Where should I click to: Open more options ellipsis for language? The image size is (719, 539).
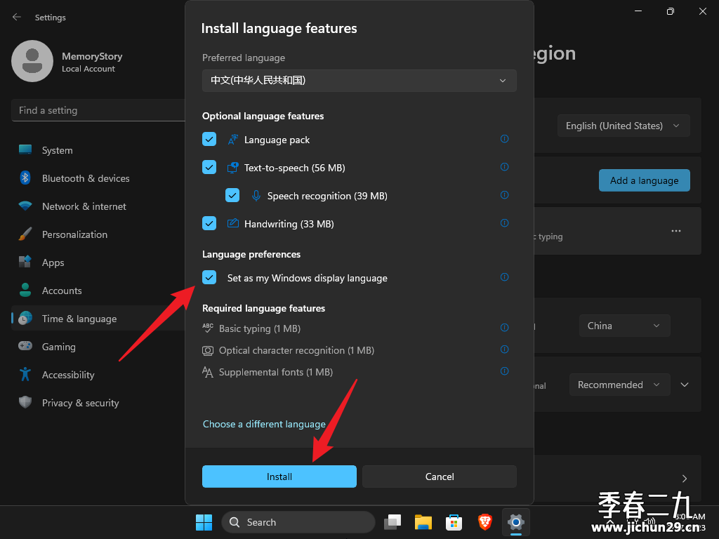coord(676,231)
